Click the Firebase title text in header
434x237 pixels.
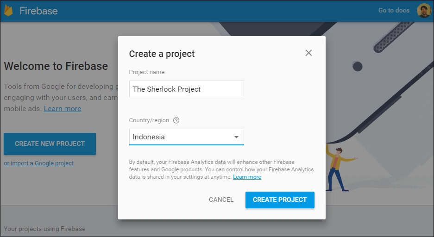click(x=39, y=11)
